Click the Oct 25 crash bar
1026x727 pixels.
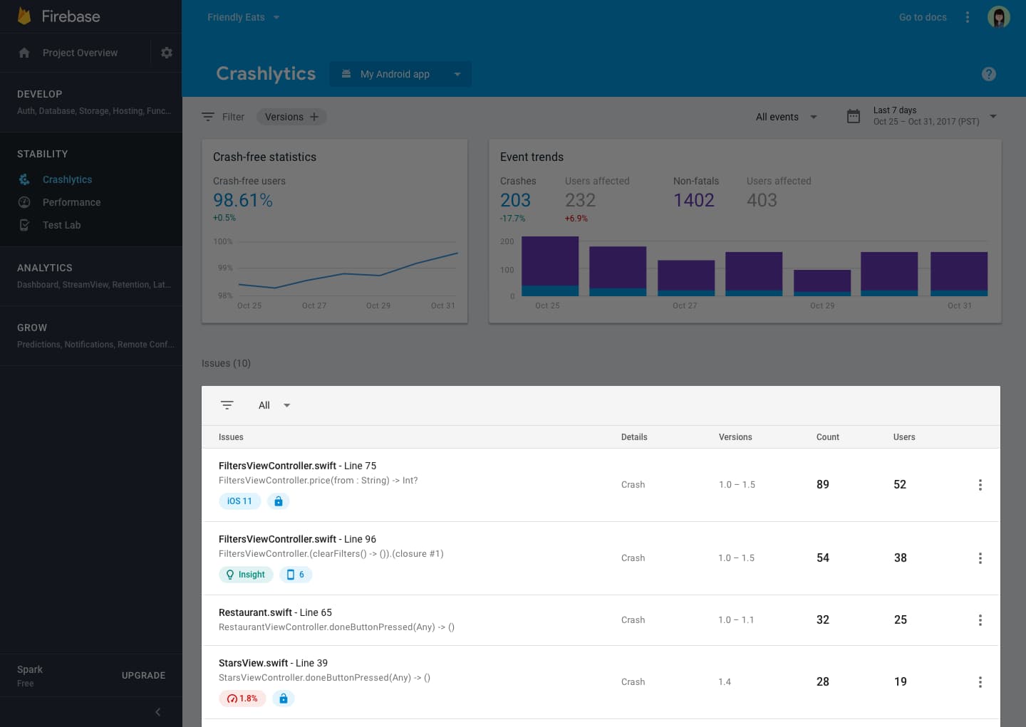point(550,266)
